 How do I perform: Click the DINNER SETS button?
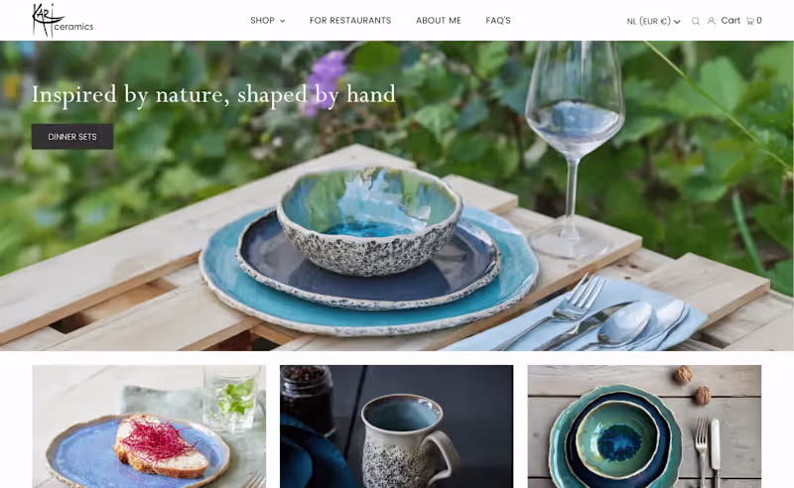pos(72,137)
